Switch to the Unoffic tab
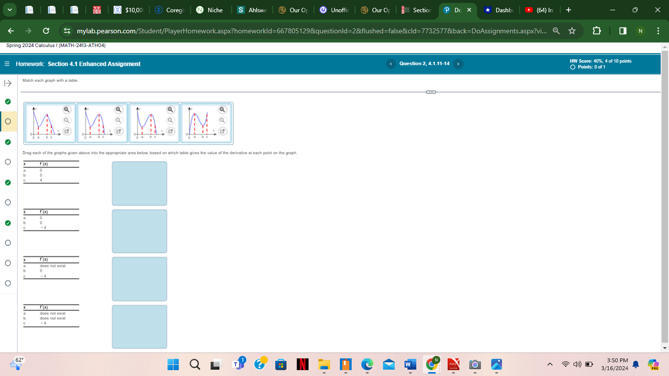This screenshot has height=376, width=669. pyautogui.click(x=334, y=10)
